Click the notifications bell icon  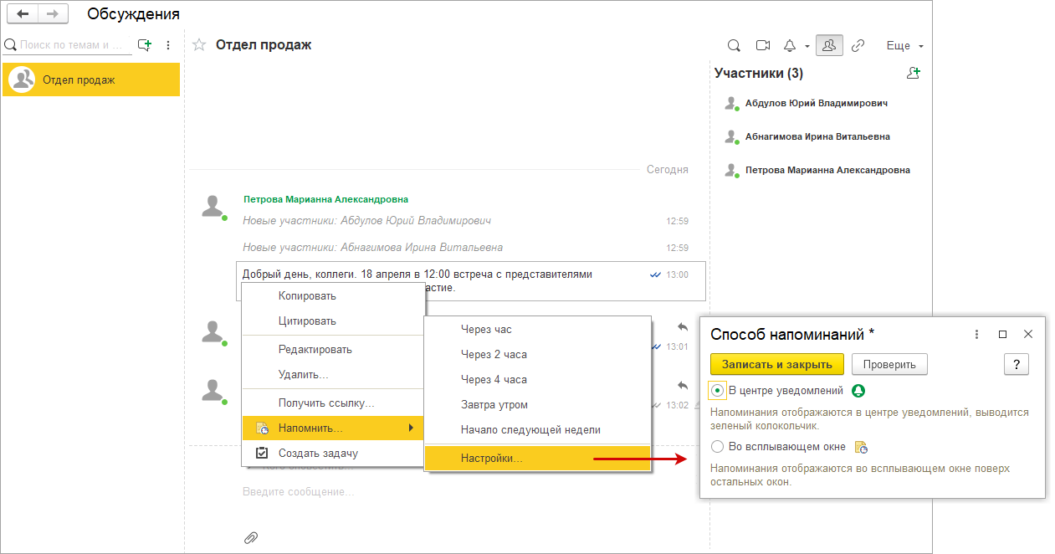pyautogui.click(x=789, y=45)
